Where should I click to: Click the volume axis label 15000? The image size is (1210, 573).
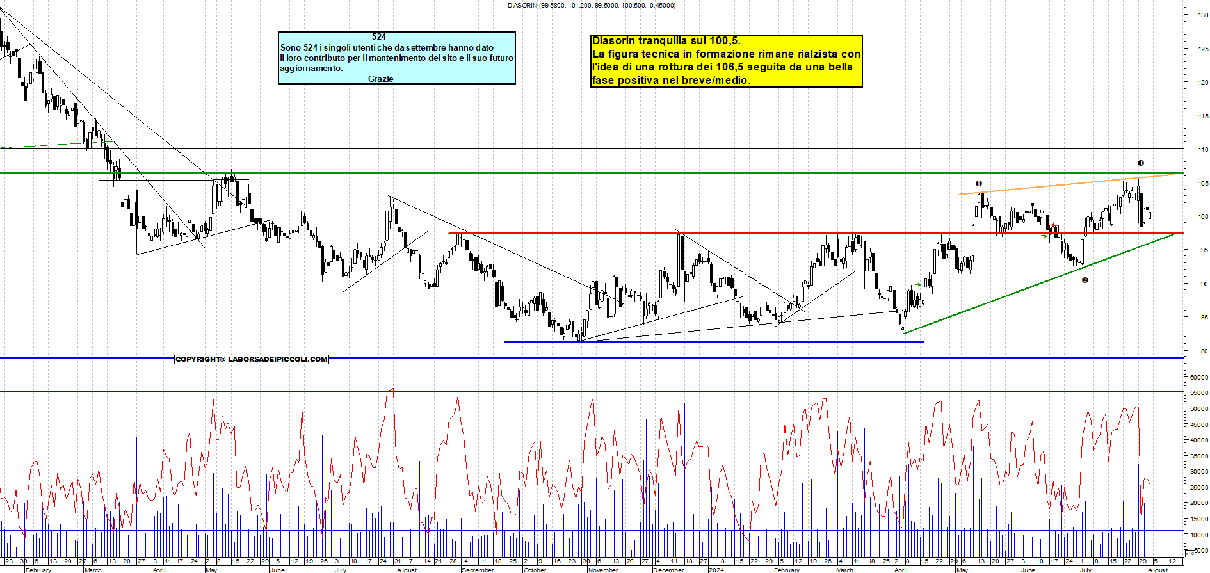1199,519
